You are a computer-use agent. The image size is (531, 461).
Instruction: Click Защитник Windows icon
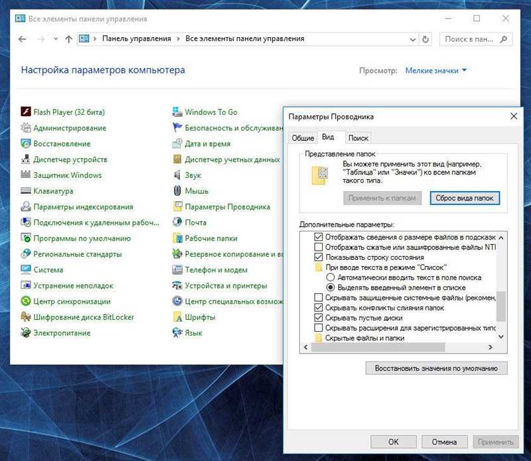(26, 175)
